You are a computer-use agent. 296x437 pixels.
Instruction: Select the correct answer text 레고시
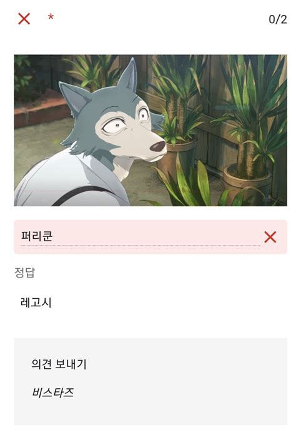(36, 303)
